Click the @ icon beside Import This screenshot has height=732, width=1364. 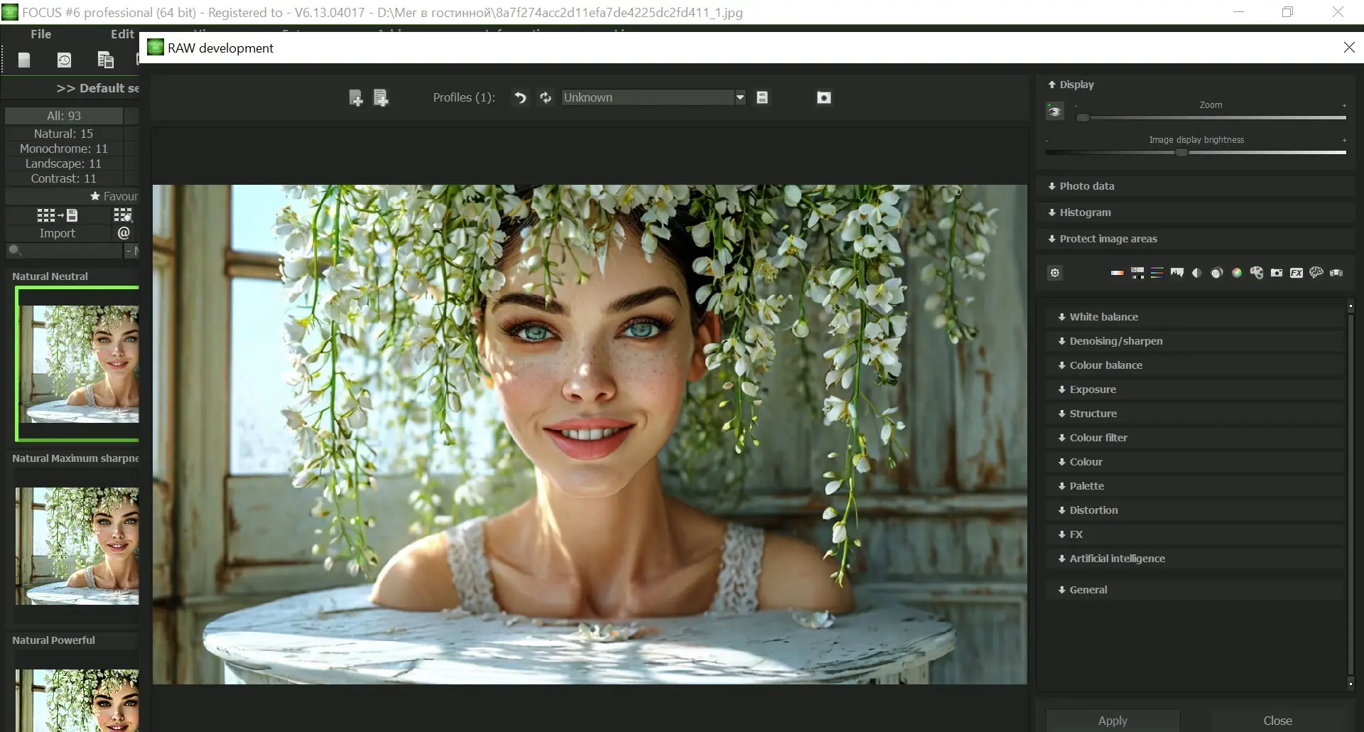pos(124,233)
